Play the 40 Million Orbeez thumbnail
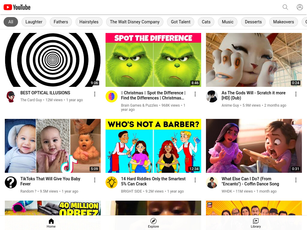This screenshot has height=230, width=307. (53, 208)
